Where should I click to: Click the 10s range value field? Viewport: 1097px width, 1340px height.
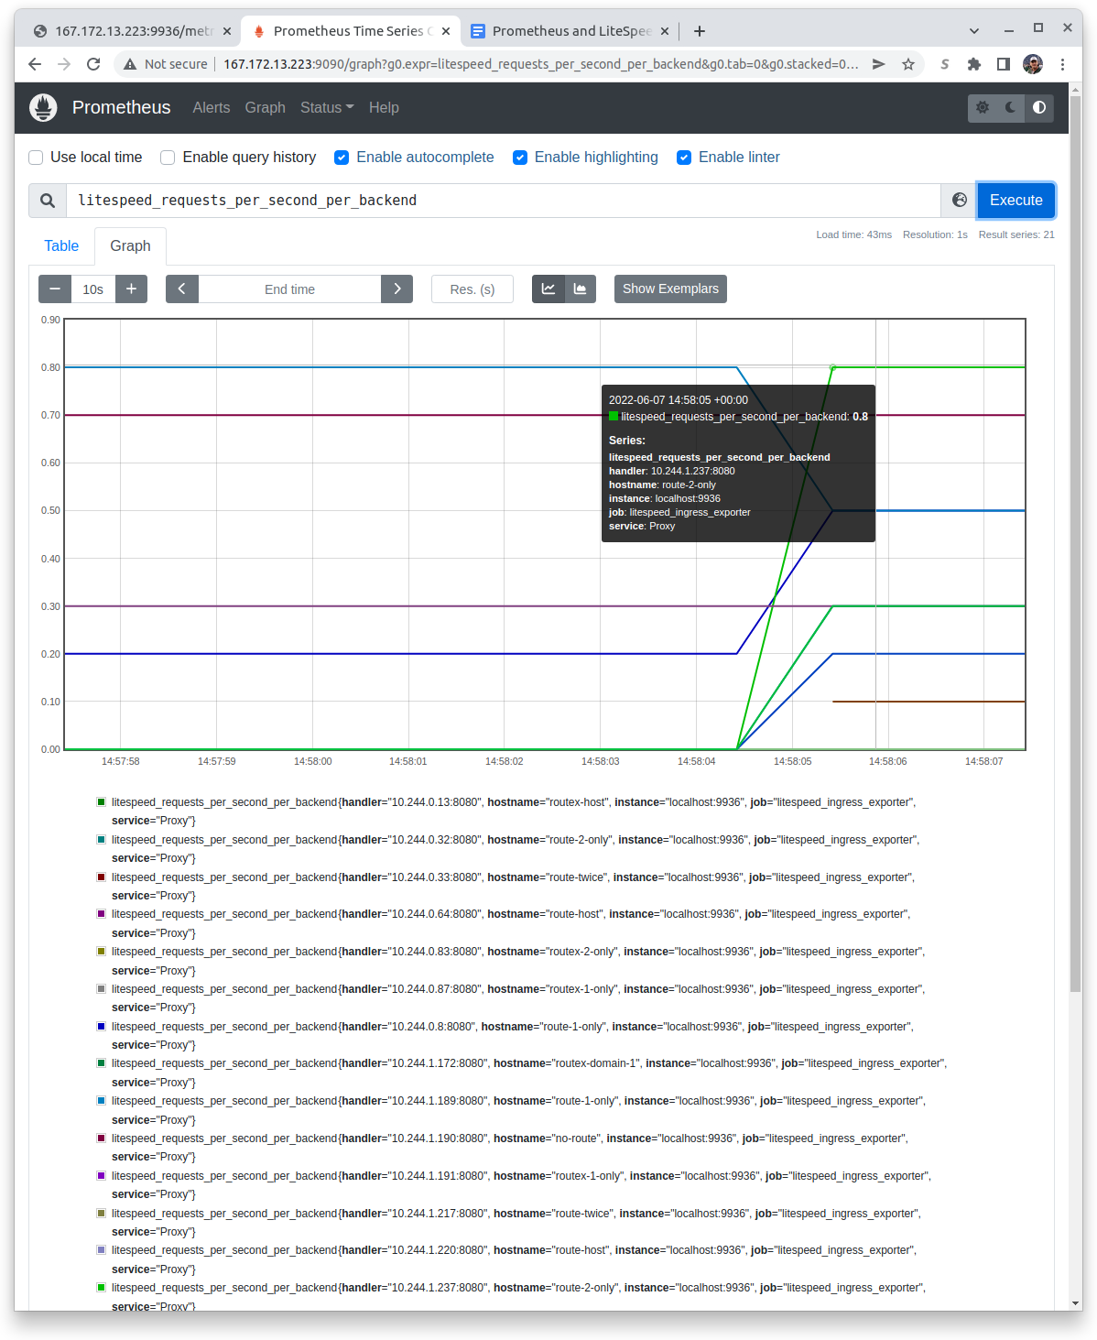(x=92, y=289)
